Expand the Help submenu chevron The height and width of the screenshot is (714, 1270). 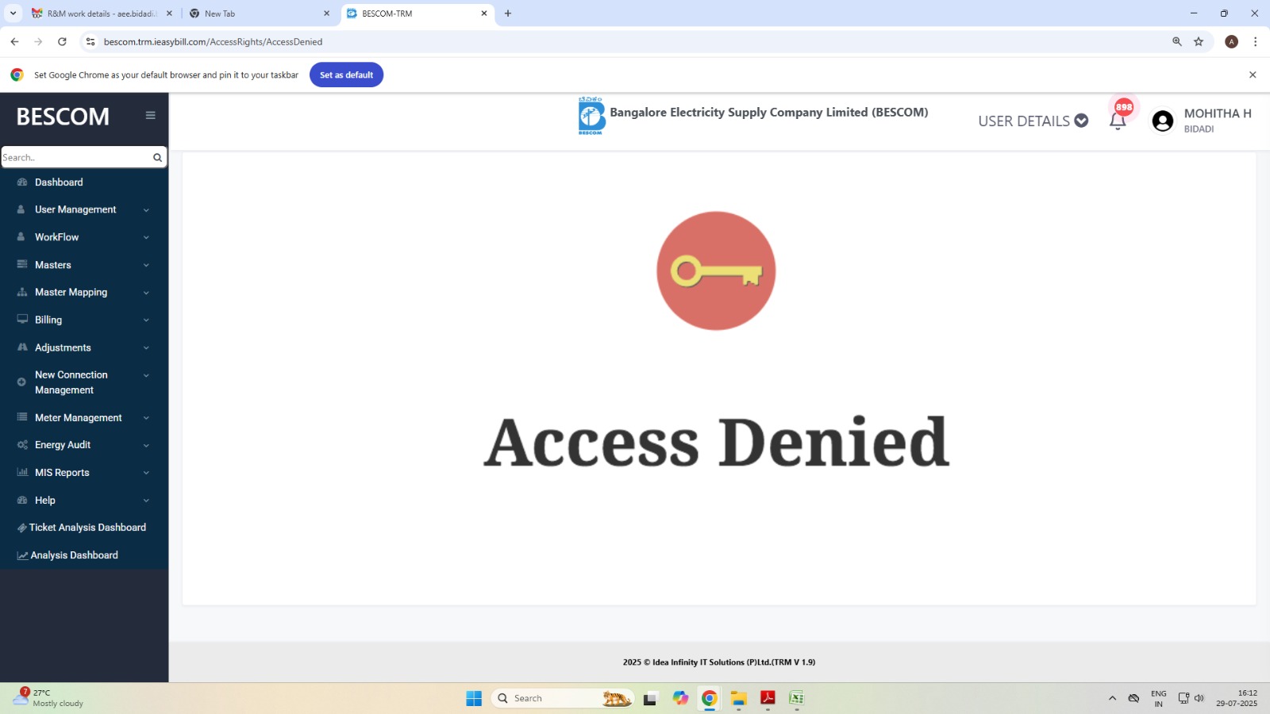point(146,501)
